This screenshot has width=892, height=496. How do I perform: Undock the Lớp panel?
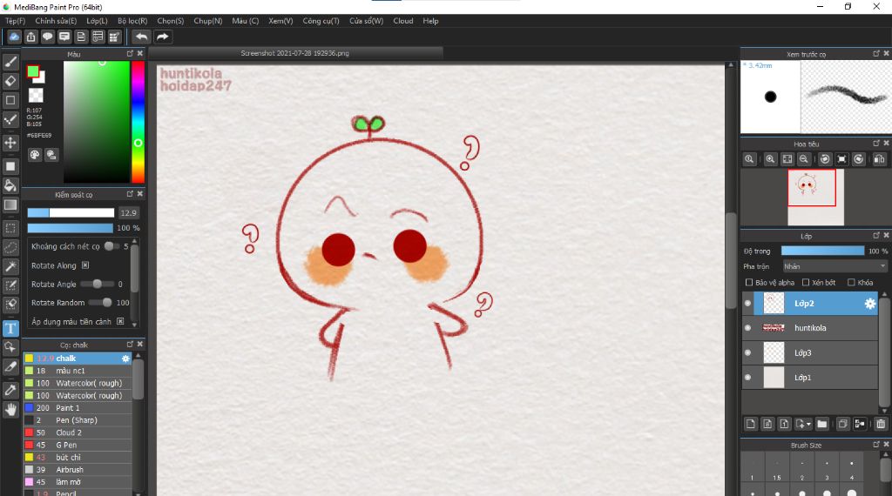click(876, 235)
